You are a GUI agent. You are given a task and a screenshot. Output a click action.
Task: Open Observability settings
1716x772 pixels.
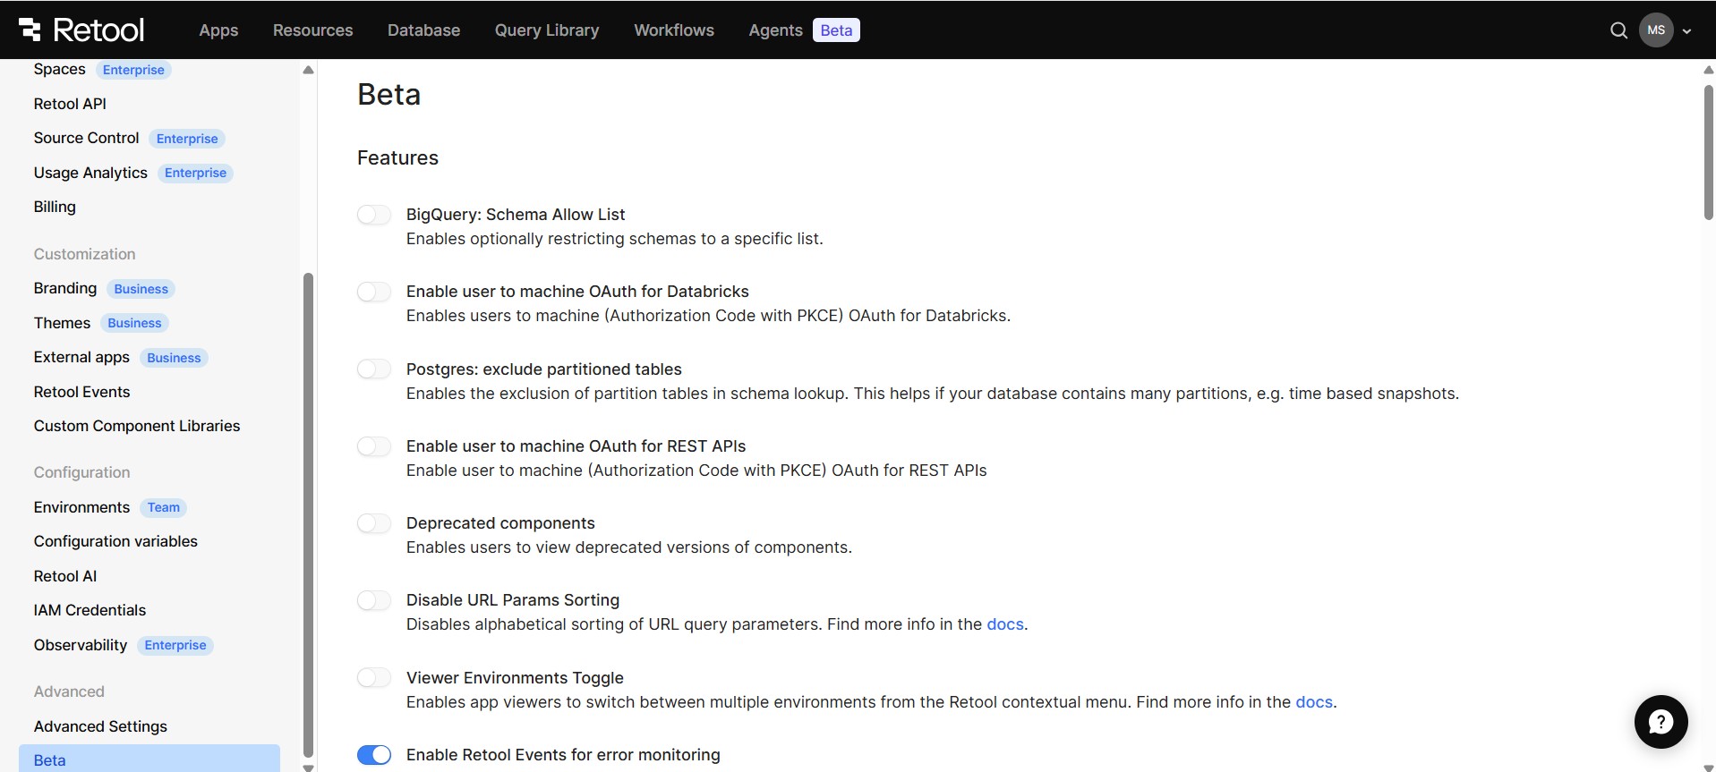(81, 645)
